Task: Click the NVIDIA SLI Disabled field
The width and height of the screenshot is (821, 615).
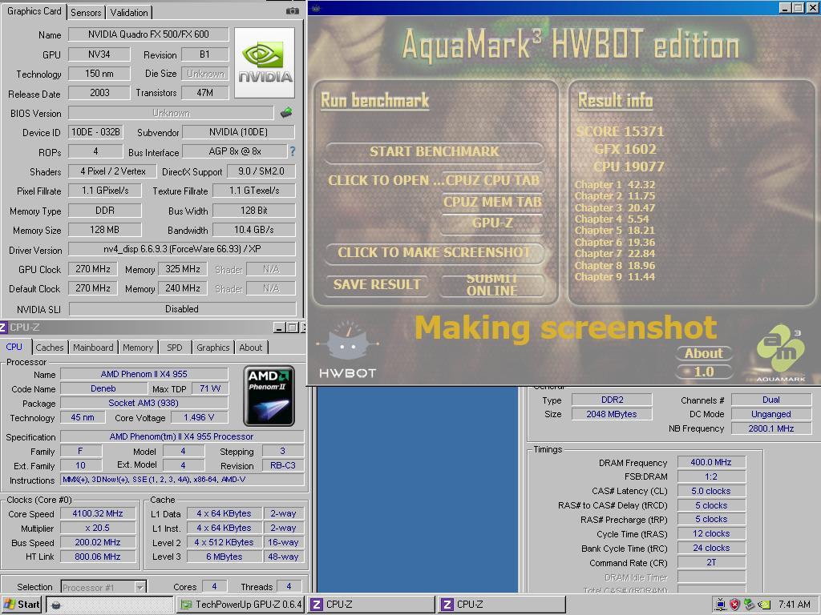Action: point(182,309)
